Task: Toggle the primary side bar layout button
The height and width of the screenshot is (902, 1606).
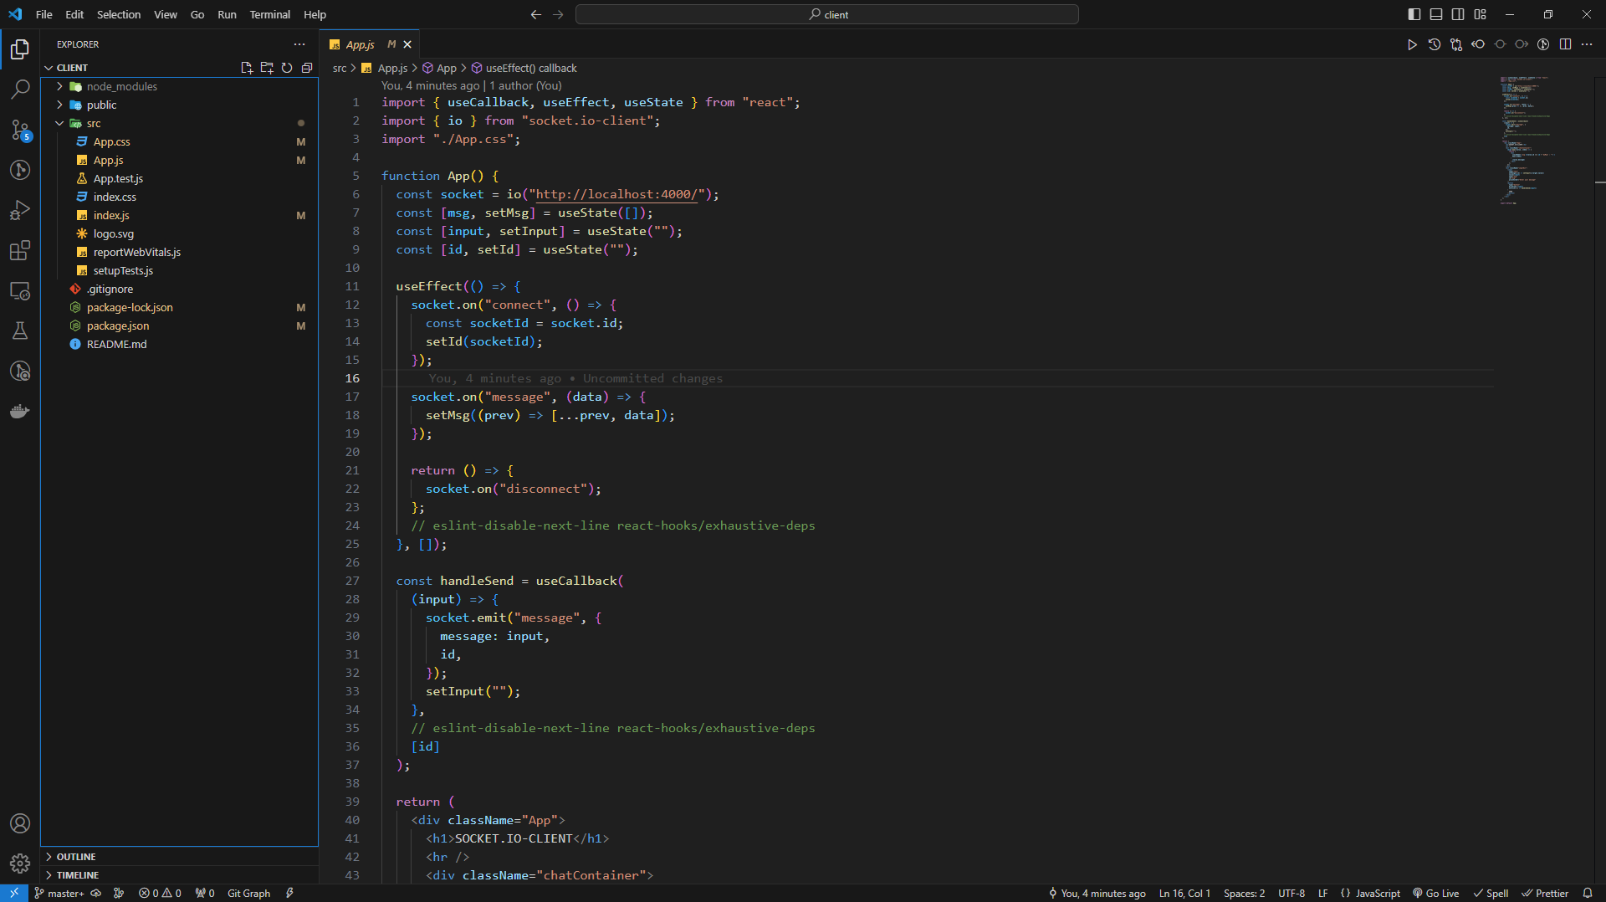Action: (x=1414, y=14)
